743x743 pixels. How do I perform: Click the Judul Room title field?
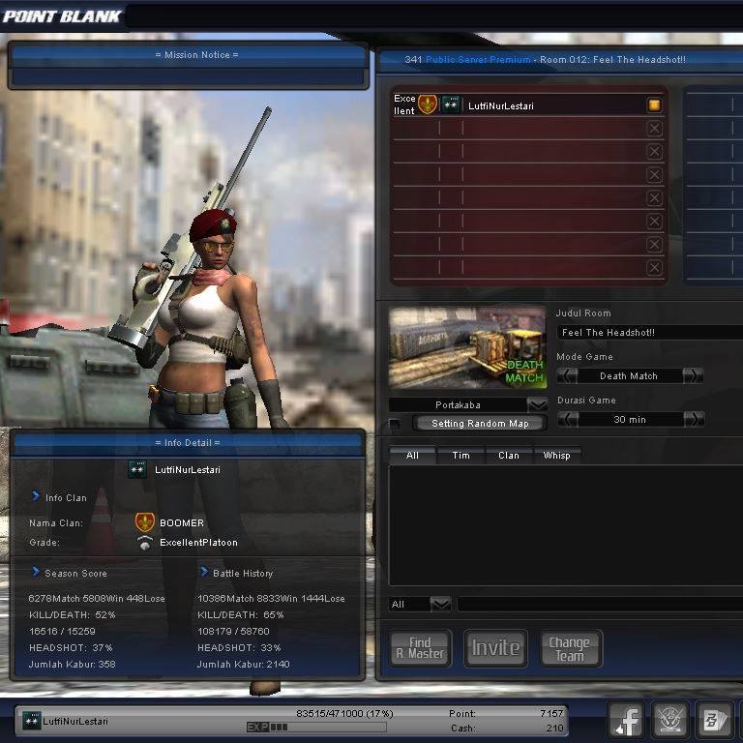point(650,332)
